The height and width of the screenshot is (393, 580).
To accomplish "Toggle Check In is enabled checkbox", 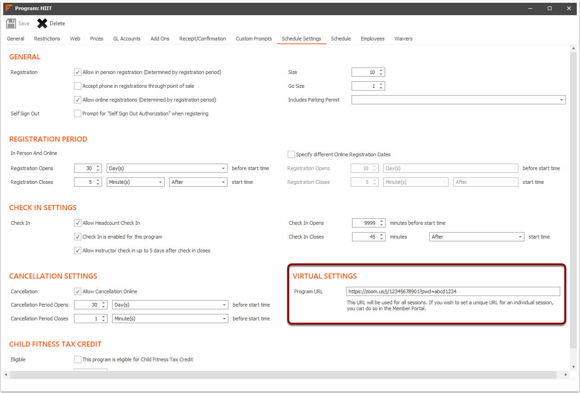I will click(78, 237).
